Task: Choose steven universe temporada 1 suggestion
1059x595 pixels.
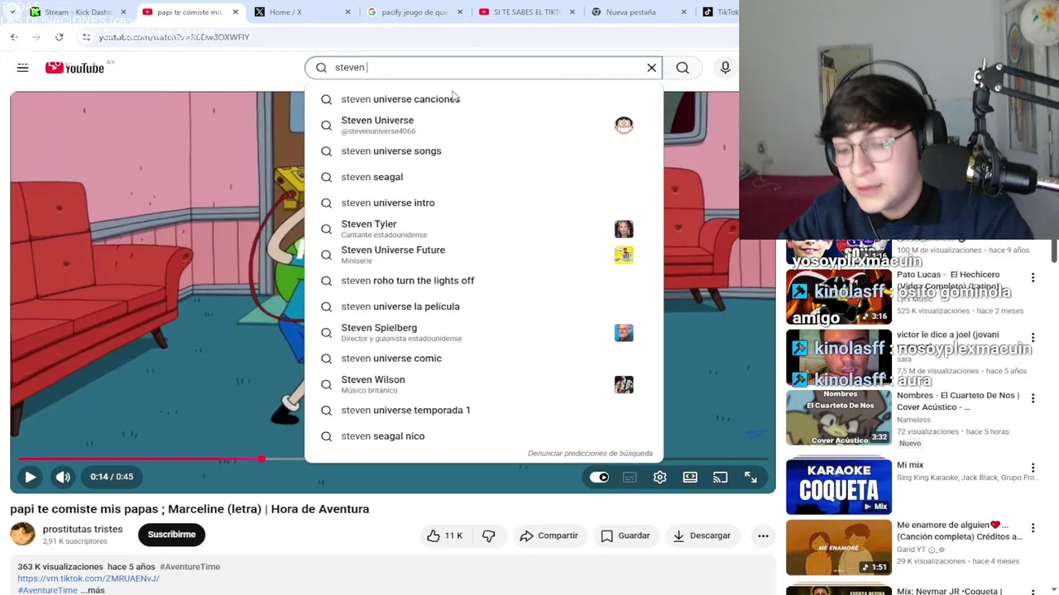Action: pyautogui.click(x=484, y=410)
